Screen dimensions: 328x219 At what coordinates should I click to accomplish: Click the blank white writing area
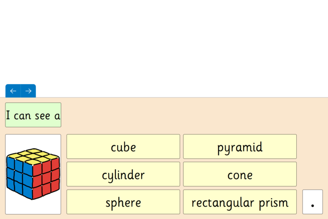(164, 42)
